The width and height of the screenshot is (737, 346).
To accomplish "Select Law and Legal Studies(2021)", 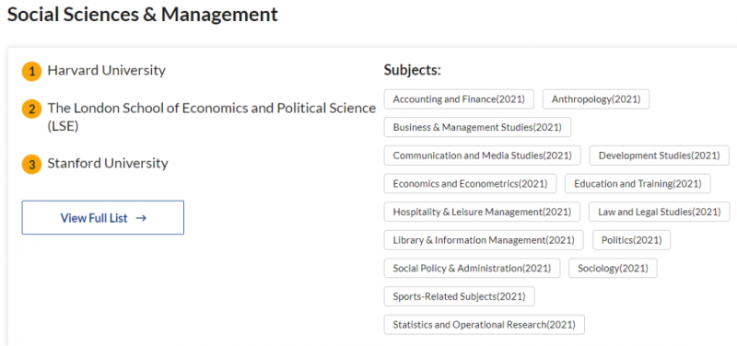I will [x=660, y=212].
